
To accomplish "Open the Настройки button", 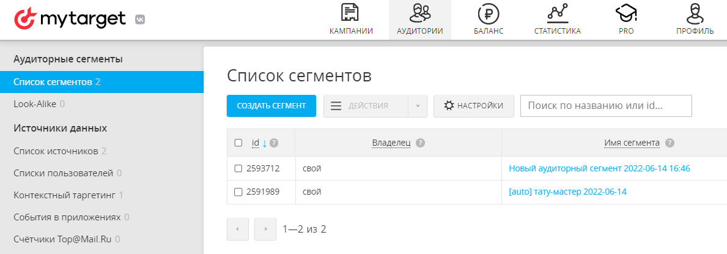I will pos(473,106).
